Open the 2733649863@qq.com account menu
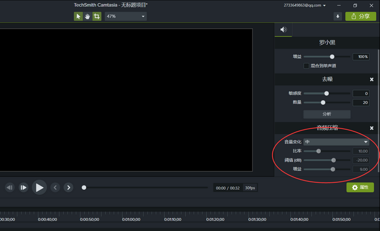 click(x=305, y=5)
